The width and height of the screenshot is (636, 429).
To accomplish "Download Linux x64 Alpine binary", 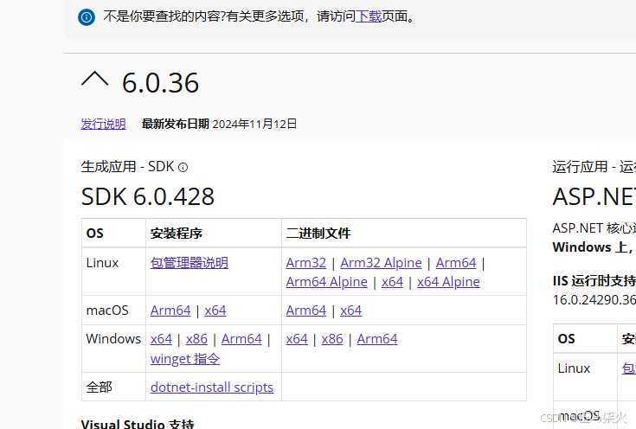I will pos(448,282).
